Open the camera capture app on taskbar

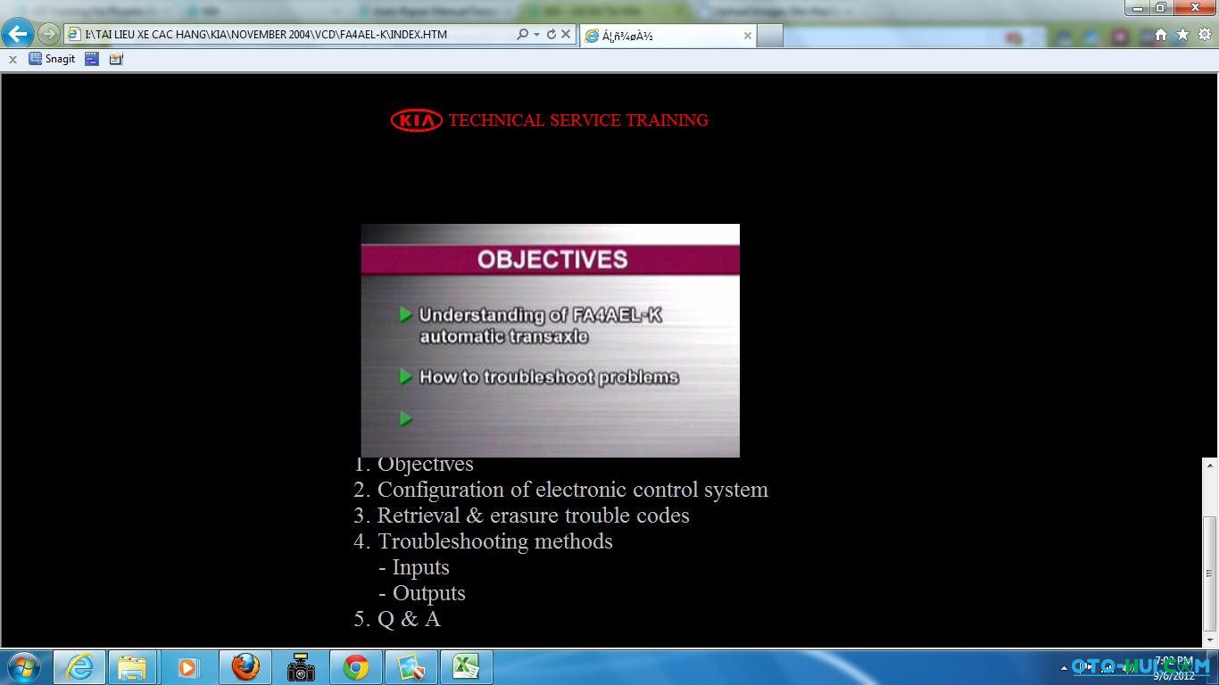click(301, 667)
